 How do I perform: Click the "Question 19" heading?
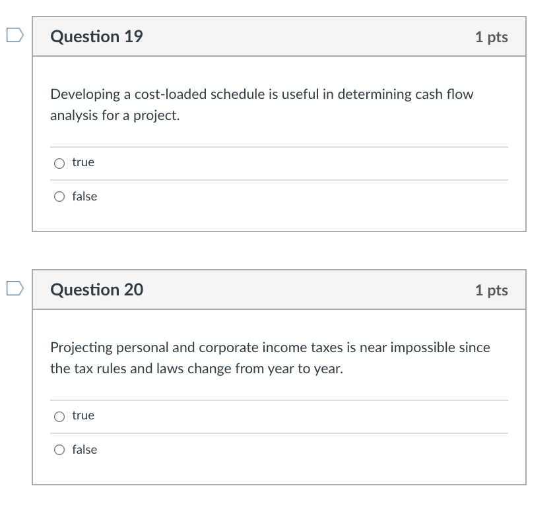pos(96,37)
